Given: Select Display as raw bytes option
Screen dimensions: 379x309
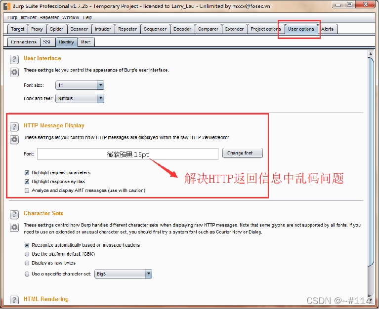Looking at the screenshot, I should [x=27, y=263].
